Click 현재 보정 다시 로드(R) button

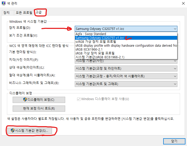pyautogui.click(x=39, y=109)
